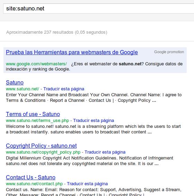Open Prueba las Herramientas para webmasters de Google
The height and width of the screenshot is (196, 194).
coord(72,52)
